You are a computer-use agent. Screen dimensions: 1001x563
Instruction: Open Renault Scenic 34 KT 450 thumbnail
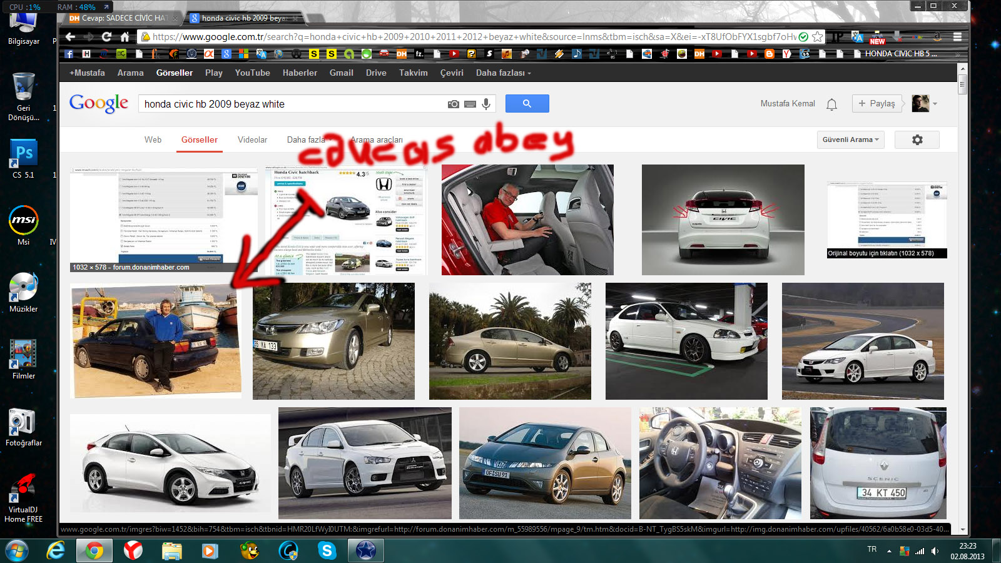pos(878,463)
